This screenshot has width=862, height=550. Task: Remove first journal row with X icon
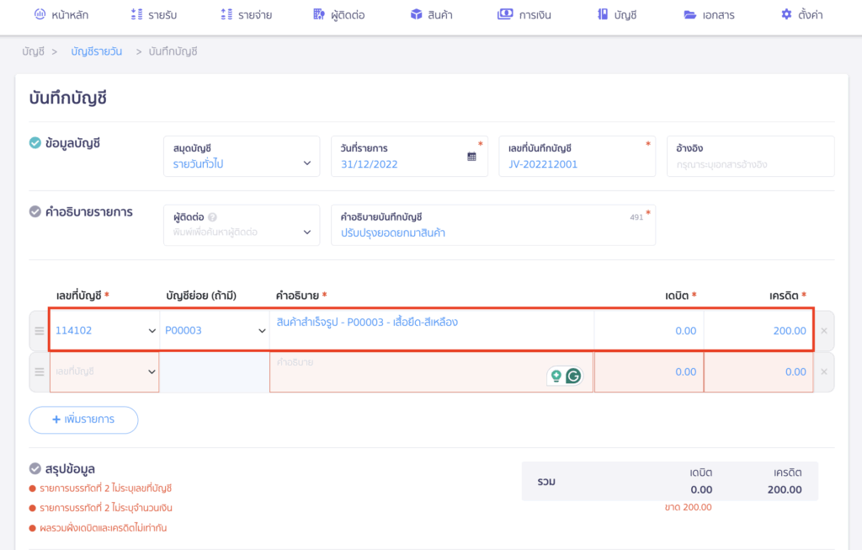point(823,331)
